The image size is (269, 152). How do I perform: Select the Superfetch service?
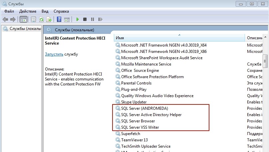click(131, 134)
